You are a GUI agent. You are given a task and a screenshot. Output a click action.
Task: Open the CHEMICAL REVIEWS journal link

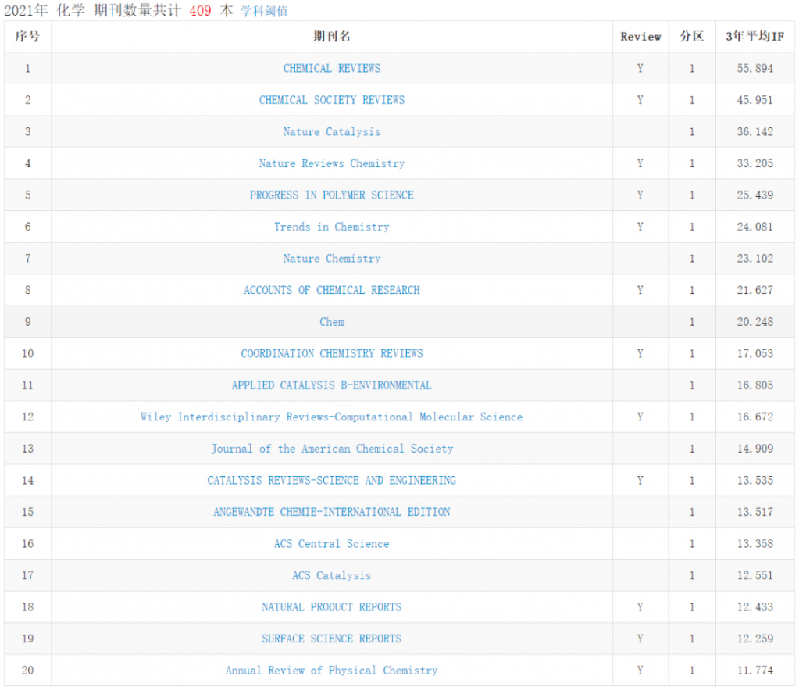332,68
